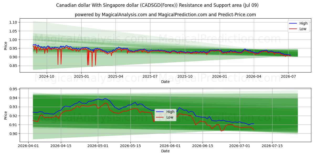Click the 1.00 price tick label
Image resolution: width=315 pixels, height=157 pixels.
click(x=14, y=40)
